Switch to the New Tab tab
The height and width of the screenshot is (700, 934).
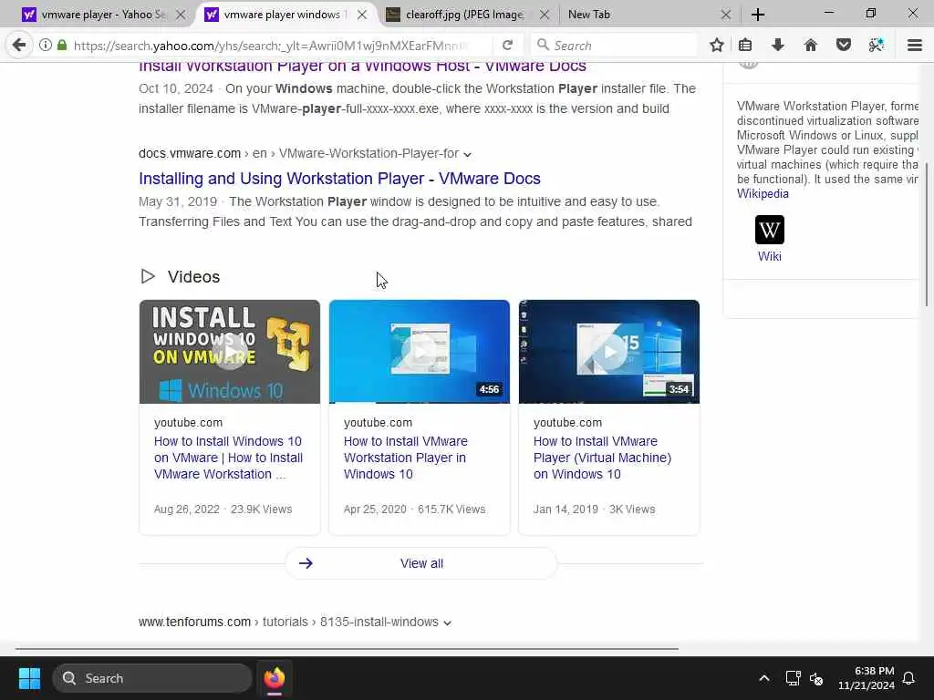click(x=649, y=15)
